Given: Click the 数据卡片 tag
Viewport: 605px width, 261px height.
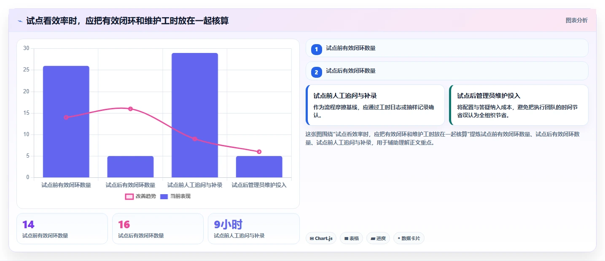Looking at the screenshot, I should coord(409,238).
